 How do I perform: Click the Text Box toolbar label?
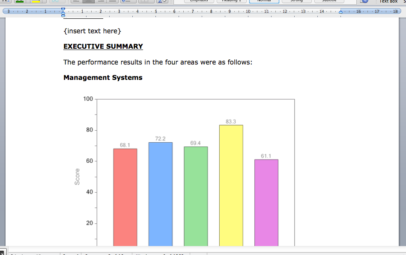(x=388, y=1)
